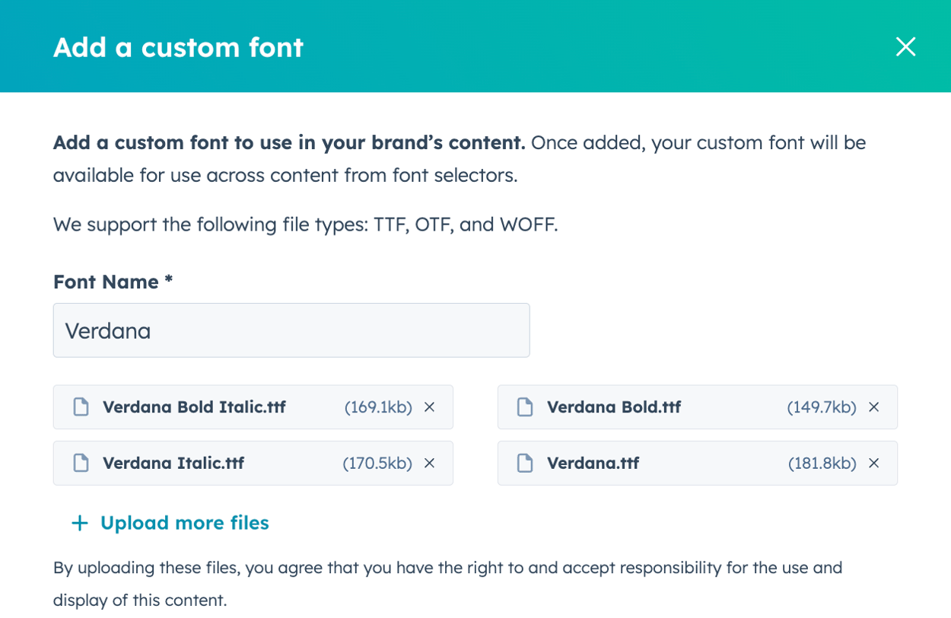Open Upload more files

point(183,523)
